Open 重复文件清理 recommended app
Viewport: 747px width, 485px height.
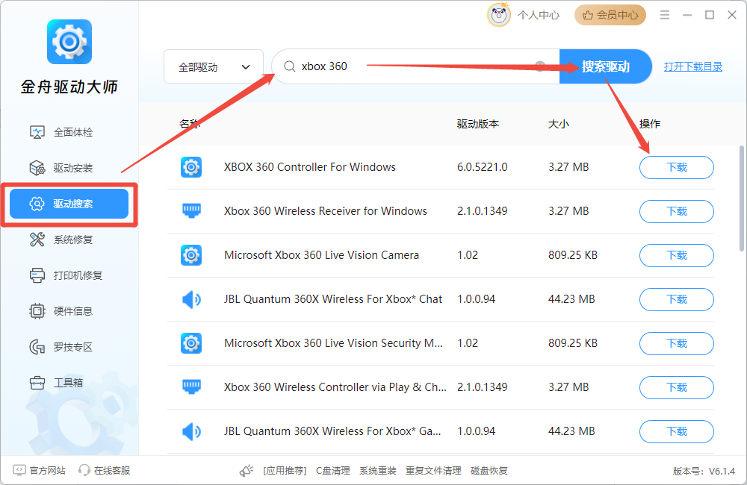point(433,471)
